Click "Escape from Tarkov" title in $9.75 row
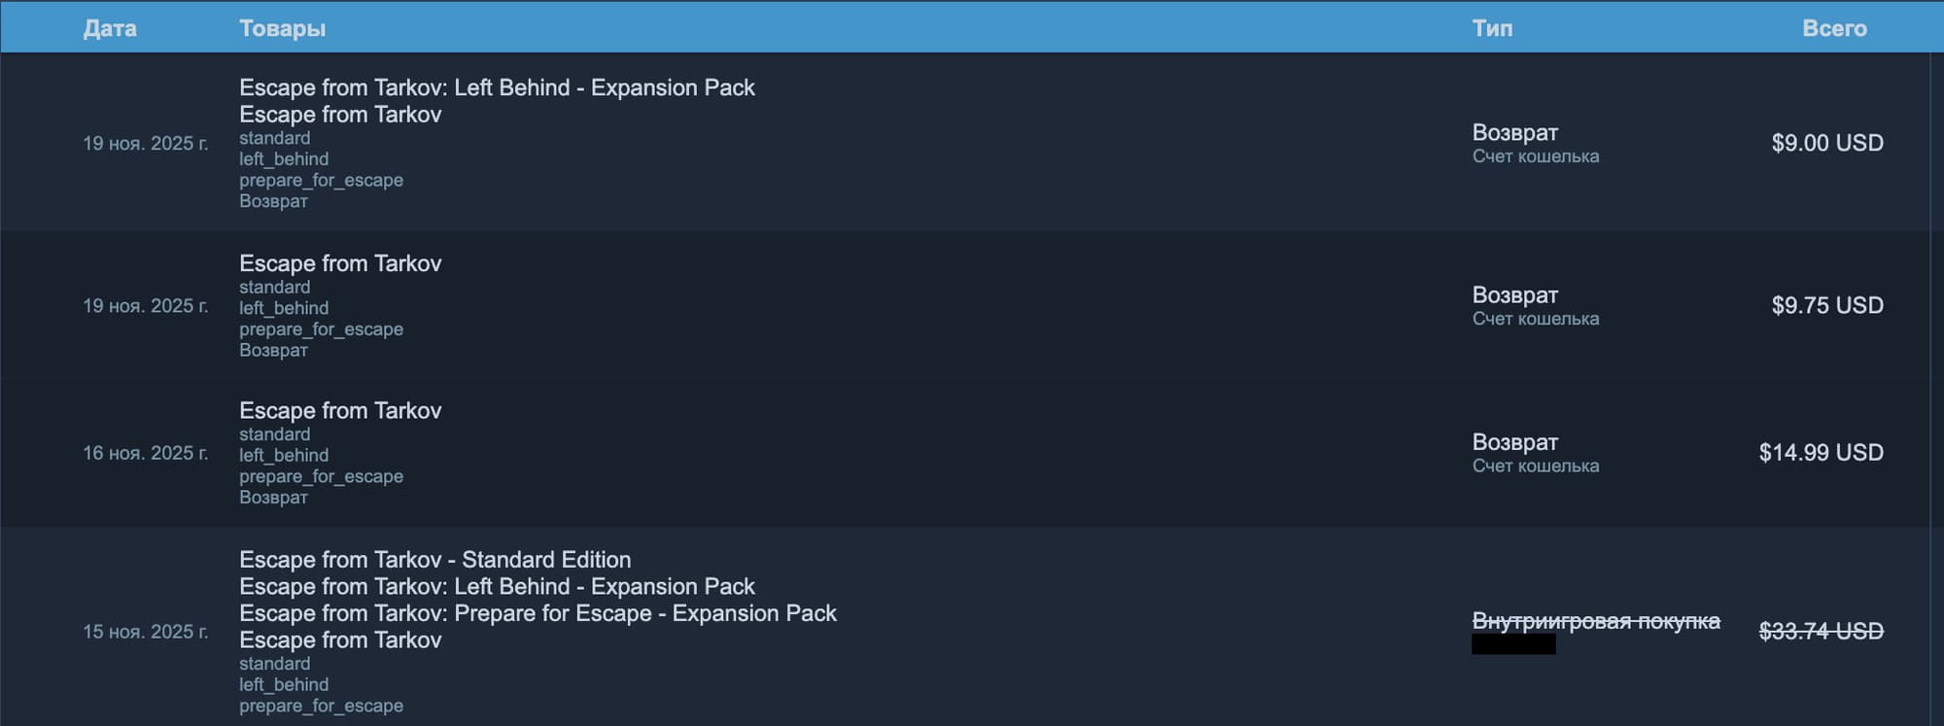The image size is (1944, 726). (x=340, y=263)
